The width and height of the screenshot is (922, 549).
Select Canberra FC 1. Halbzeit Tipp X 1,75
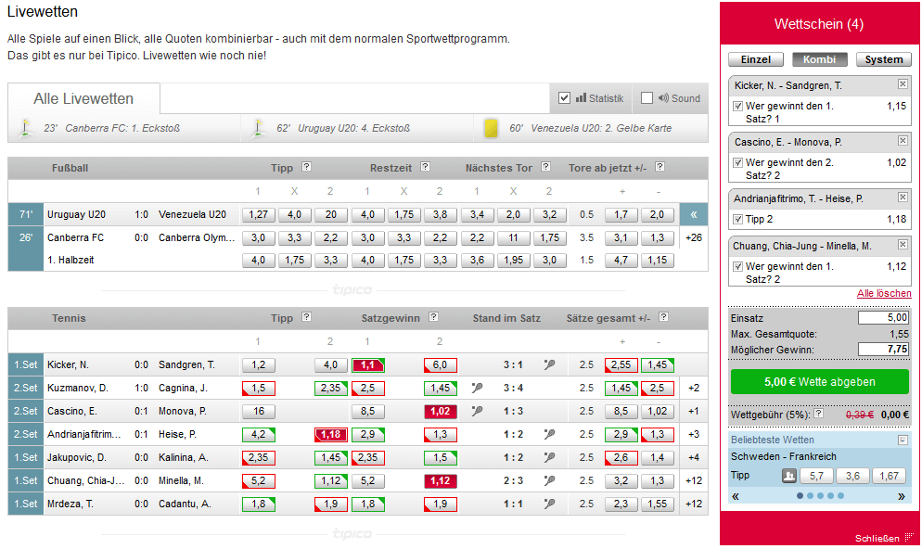tap(295, 260)
